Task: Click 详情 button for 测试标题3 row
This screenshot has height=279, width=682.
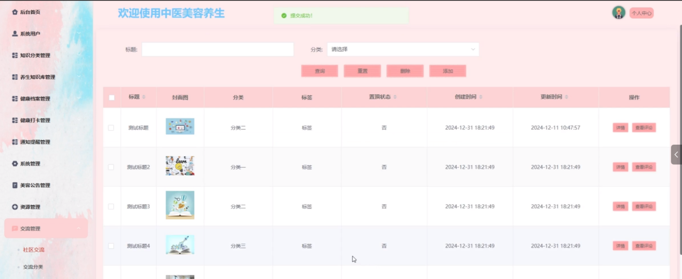Action: [621, 206]
